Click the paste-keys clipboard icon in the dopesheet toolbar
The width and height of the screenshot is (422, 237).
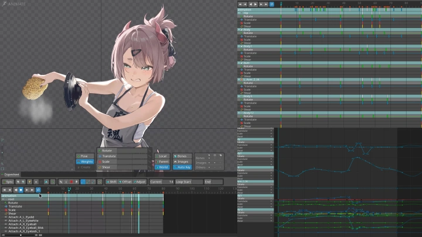point(76,182)
